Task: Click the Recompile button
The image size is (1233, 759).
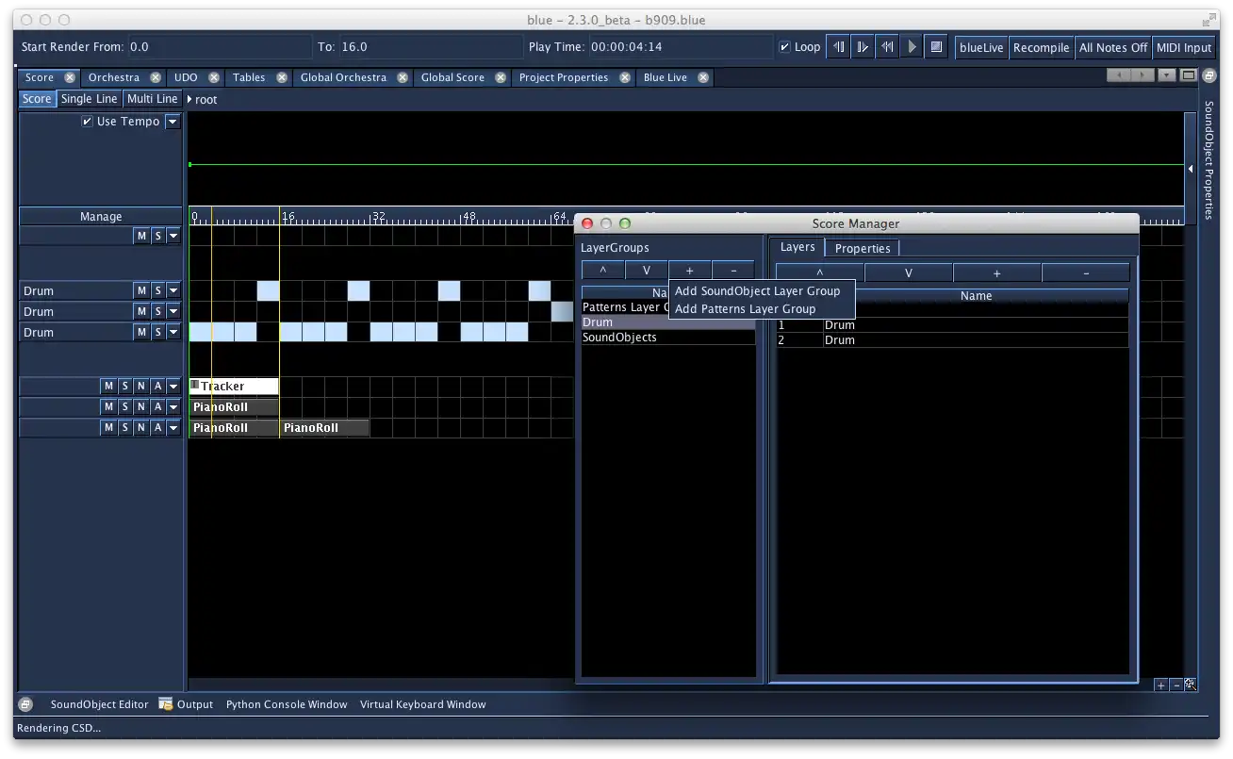Action: [1041, 47]
